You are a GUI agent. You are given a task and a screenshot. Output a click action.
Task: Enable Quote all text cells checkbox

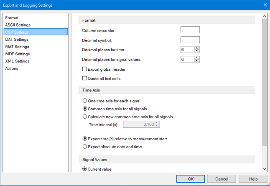click(x=84, y=78)
